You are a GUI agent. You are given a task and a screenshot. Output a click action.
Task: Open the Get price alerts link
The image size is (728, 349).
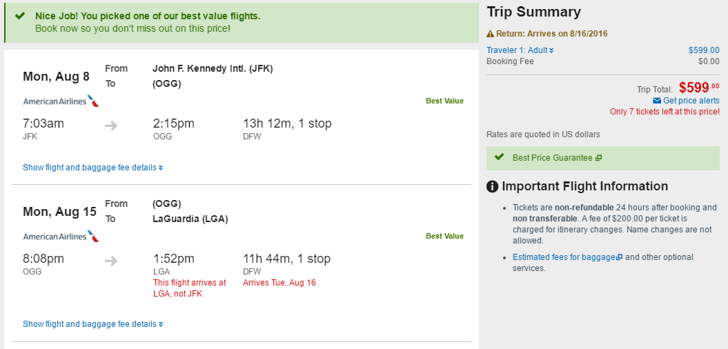coord(691,101)
